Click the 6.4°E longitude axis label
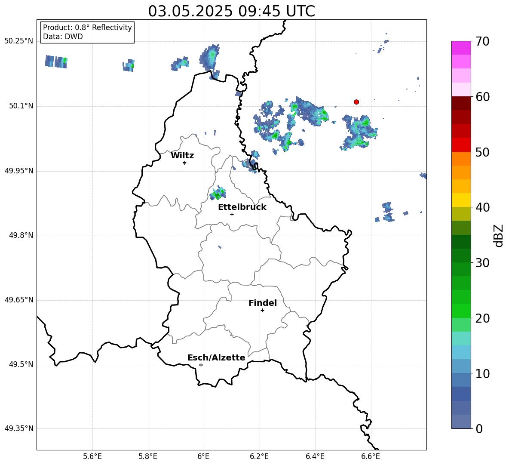 pos(315,456)
